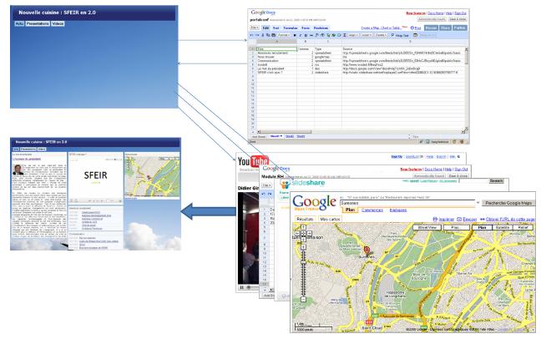541x339 pixels.
Task: Click Search button in slideshare window
Action: point(497,181)
